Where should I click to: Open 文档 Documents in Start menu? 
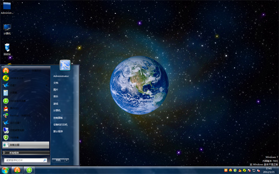coord(56,83)
